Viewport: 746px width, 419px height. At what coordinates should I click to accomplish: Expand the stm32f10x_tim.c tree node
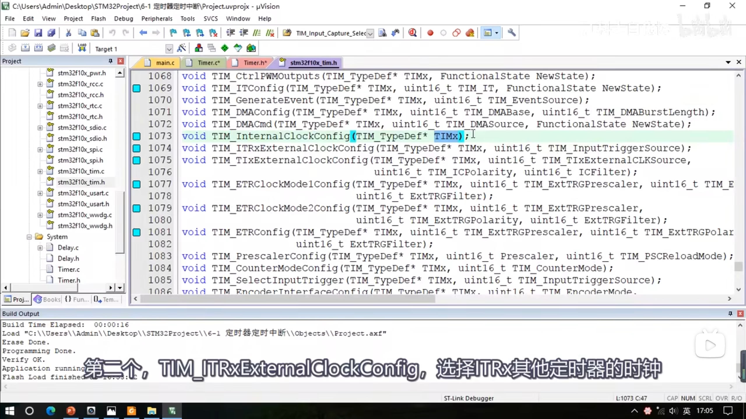(40, 171)
